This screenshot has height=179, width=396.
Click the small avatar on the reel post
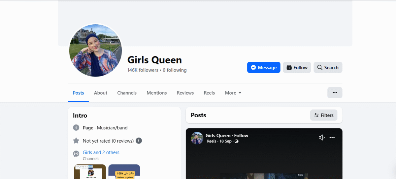[x=197, y=138]
